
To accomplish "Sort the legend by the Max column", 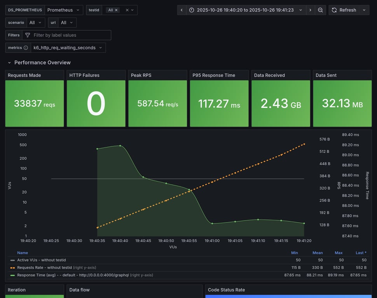I will point(339,253).
